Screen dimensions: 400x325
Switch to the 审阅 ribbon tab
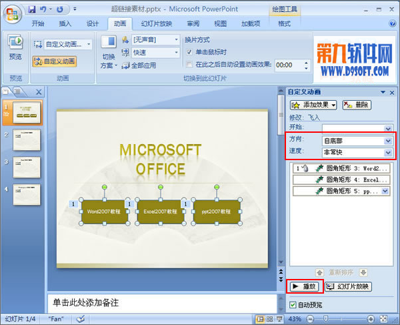193,24
